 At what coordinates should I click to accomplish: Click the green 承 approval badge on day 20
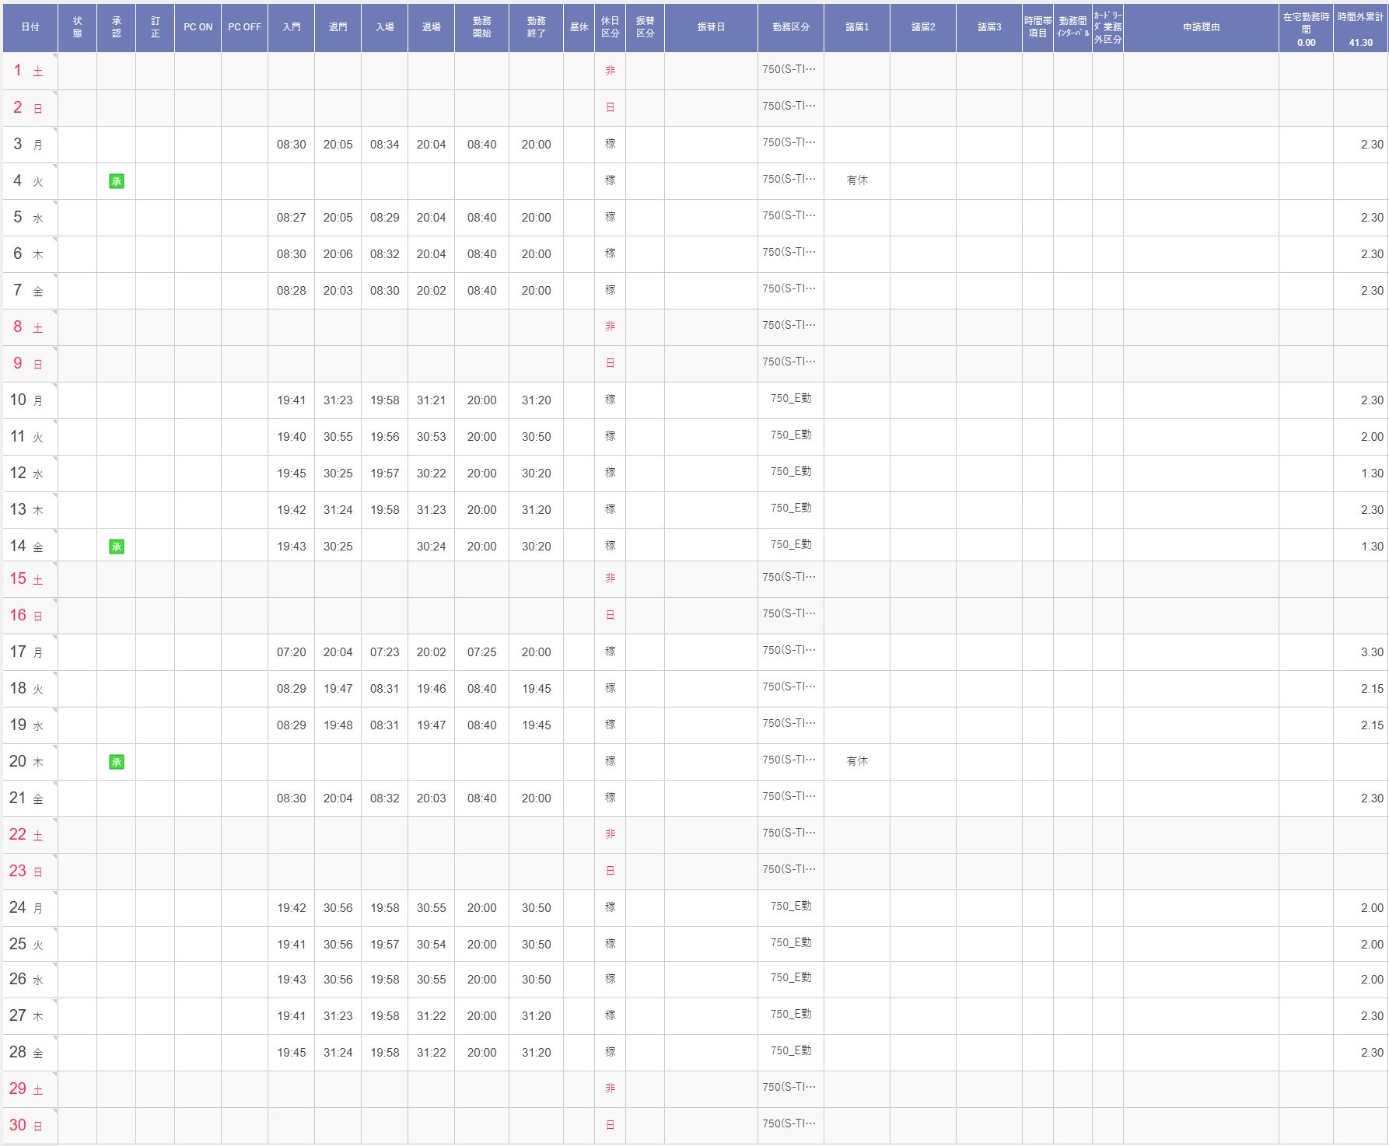click(x=117, y=762)
